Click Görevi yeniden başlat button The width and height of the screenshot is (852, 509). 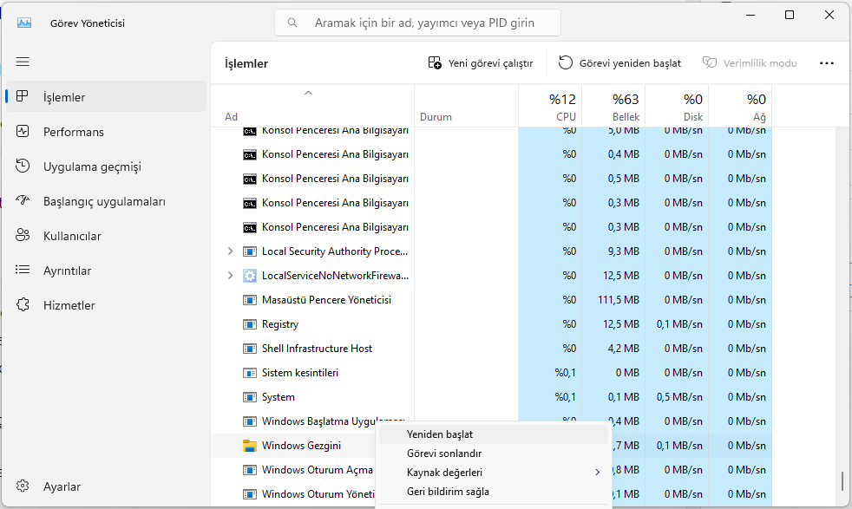[x=619, y=63]
